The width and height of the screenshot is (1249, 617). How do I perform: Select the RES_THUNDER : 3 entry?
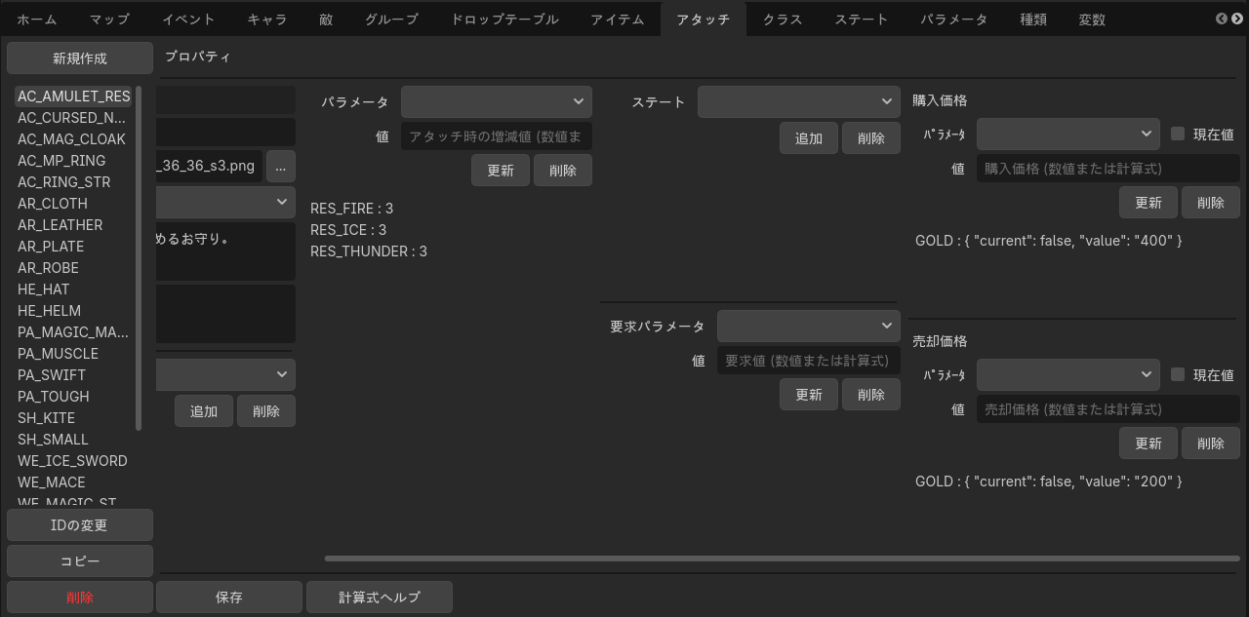pyautogui.click(x=369, y=251)
